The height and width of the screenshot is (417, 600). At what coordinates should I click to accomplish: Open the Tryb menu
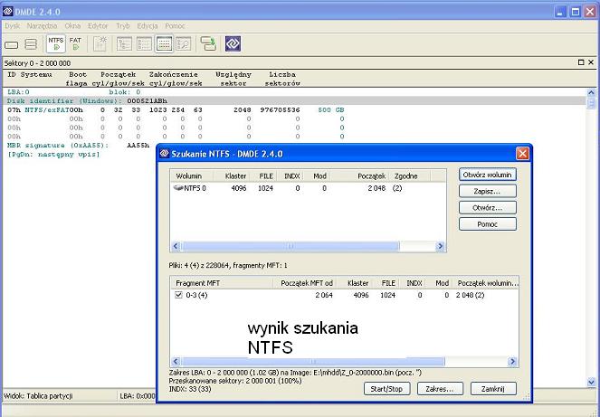(123, 26)
